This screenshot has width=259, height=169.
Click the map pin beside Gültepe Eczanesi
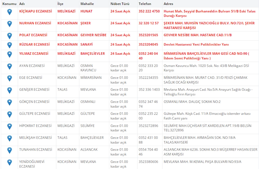click(x=10, y=114)
